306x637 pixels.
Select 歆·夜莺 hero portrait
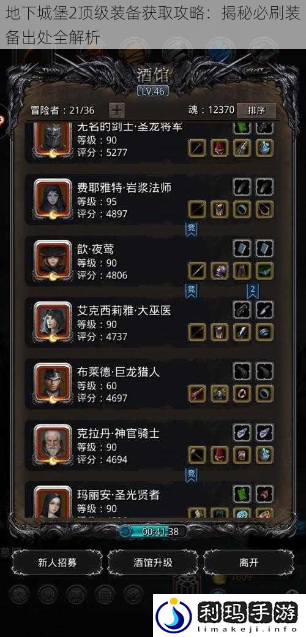(x=53, y=261)
